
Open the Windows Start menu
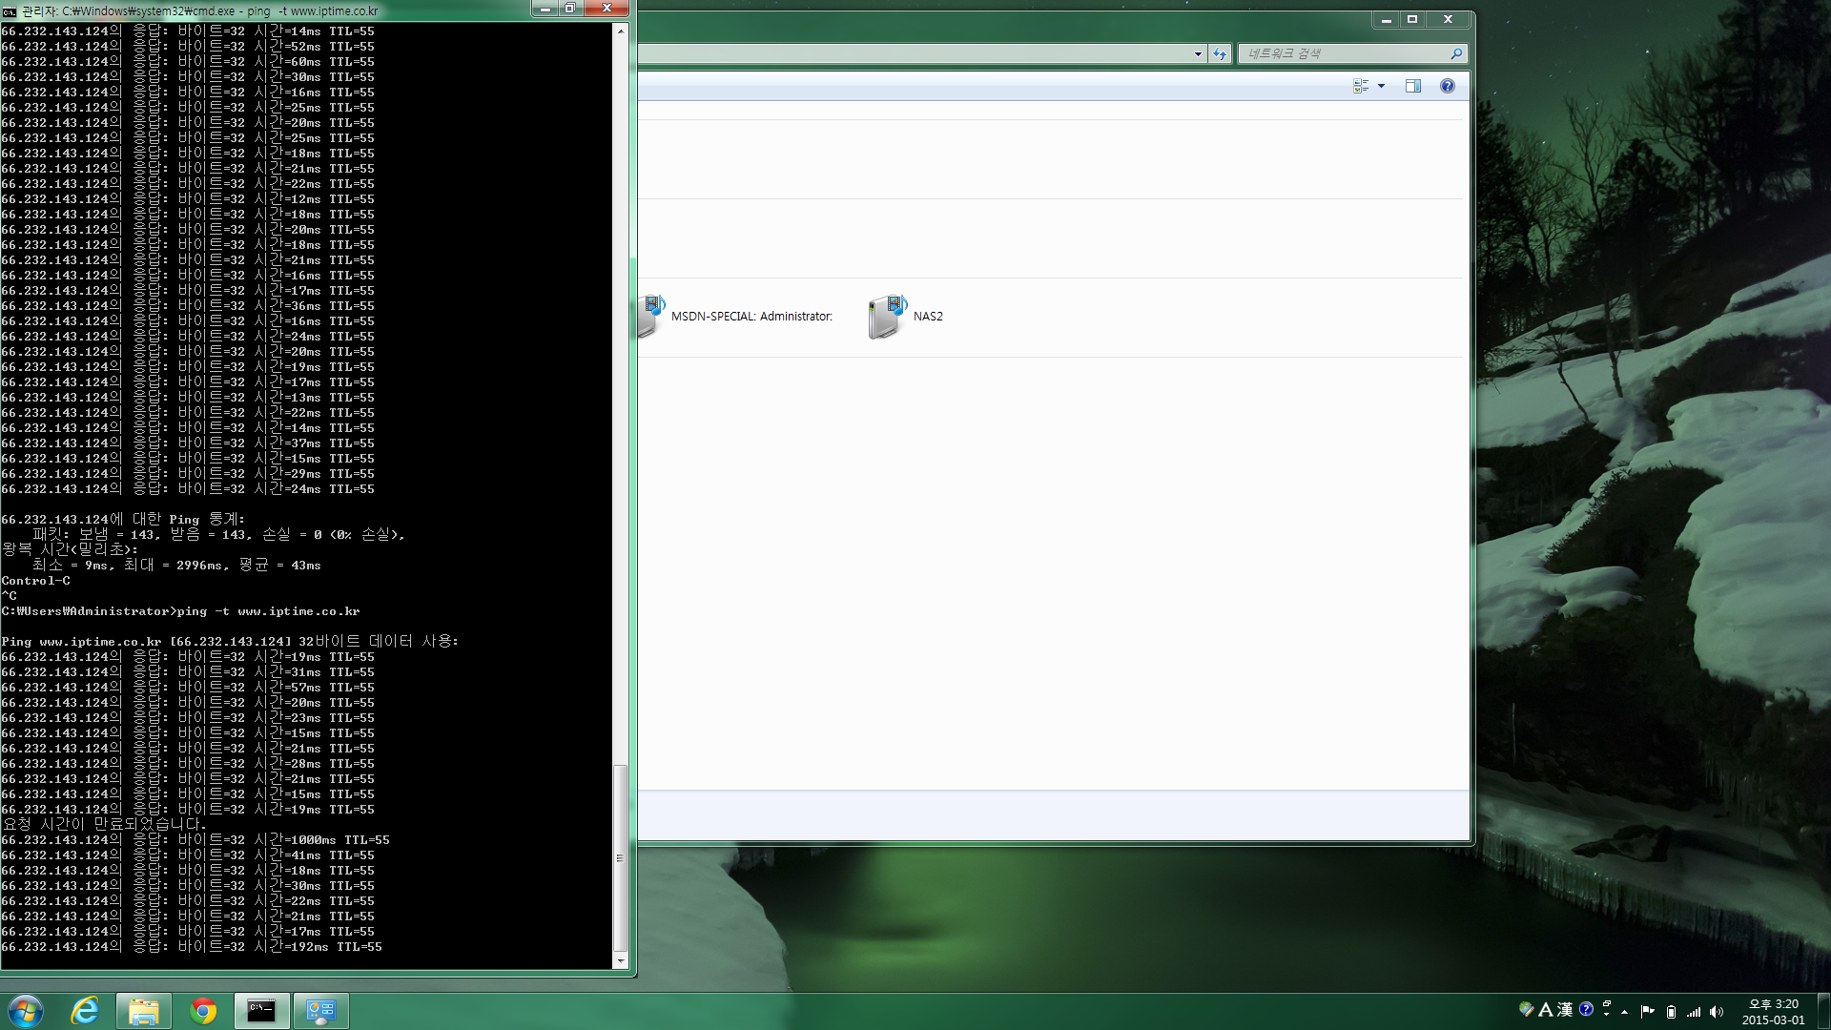point(26,1011)
